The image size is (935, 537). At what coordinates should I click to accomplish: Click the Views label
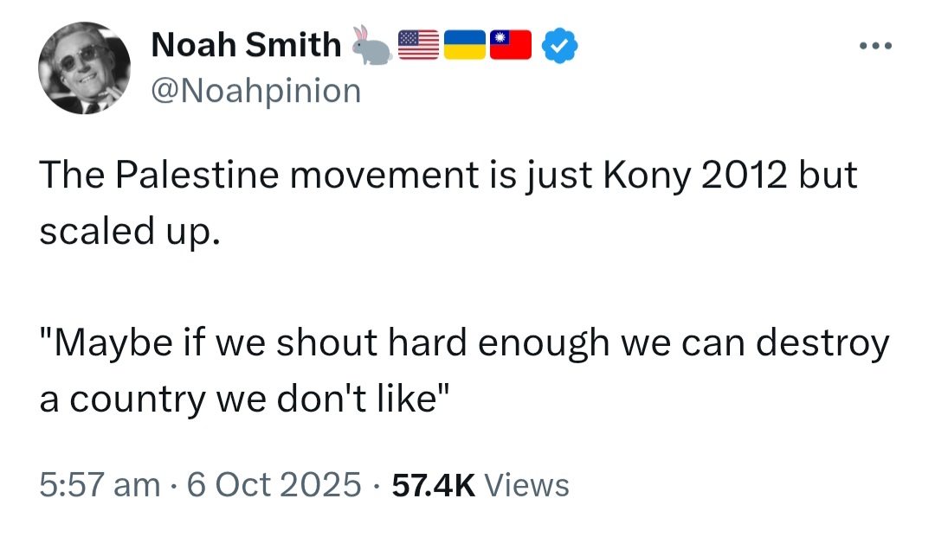526,484
